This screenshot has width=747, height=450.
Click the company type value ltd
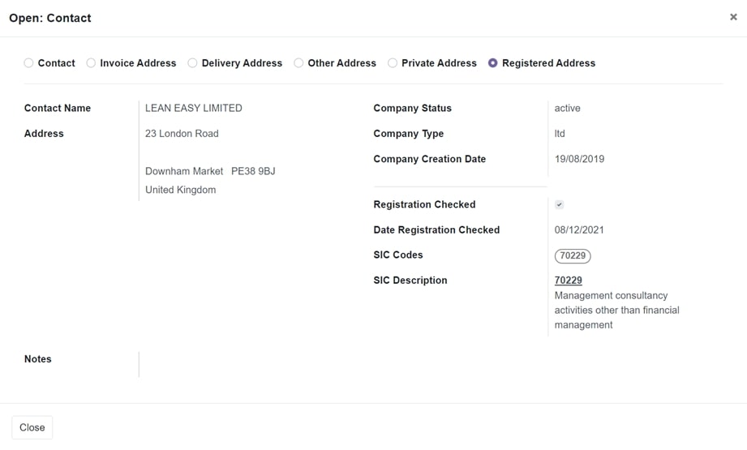pos(560,134)
